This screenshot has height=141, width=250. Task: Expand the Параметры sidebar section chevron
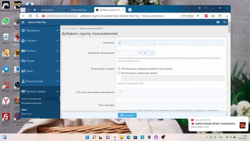57,31
